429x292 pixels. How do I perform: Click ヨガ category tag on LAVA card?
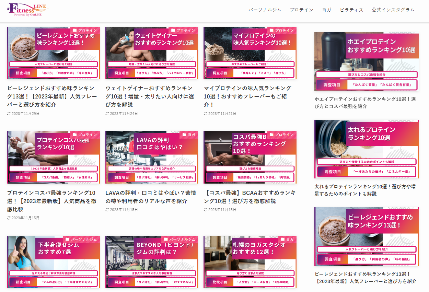click(x=189, y=135)
